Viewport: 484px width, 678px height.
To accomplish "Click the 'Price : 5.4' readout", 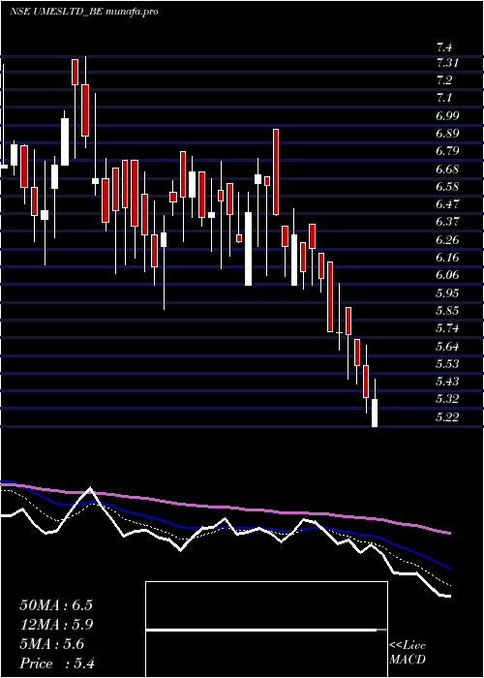I will (x=57, y=663).
